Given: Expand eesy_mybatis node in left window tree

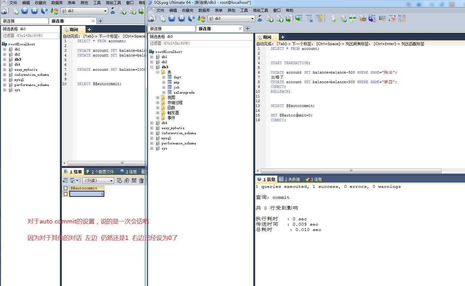Looking at the screenshot, I should [4, 70].
